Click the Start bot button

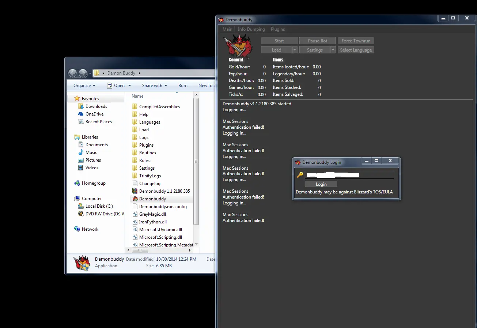point(279,41)
